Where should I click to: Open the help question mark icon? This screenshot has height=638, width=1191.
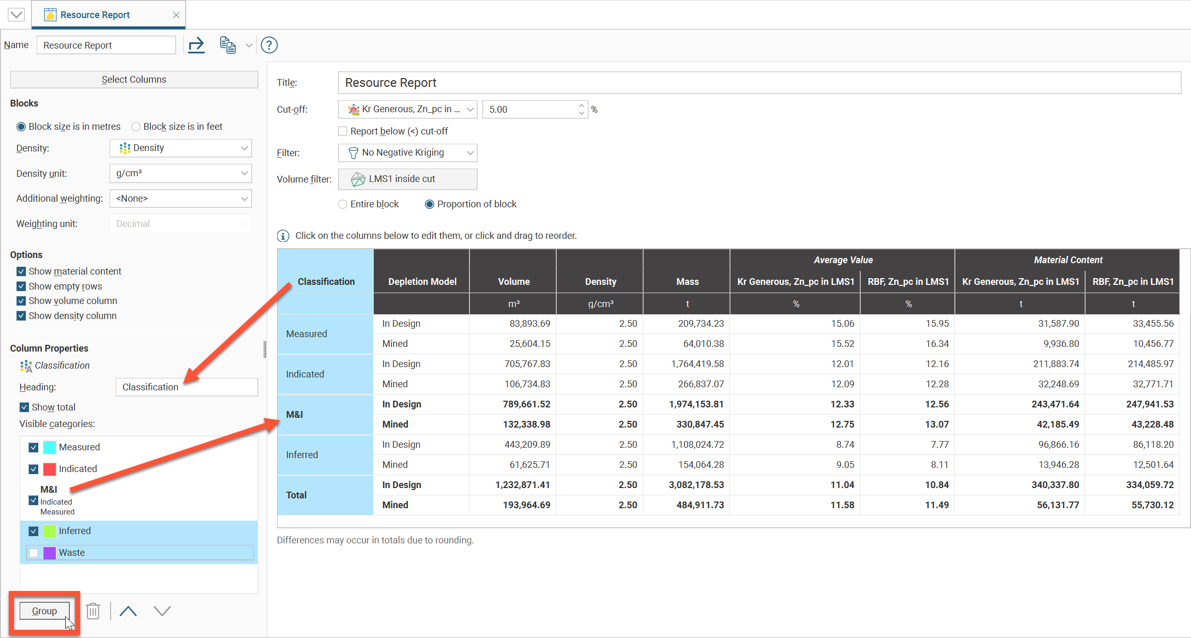pos(269,45)
